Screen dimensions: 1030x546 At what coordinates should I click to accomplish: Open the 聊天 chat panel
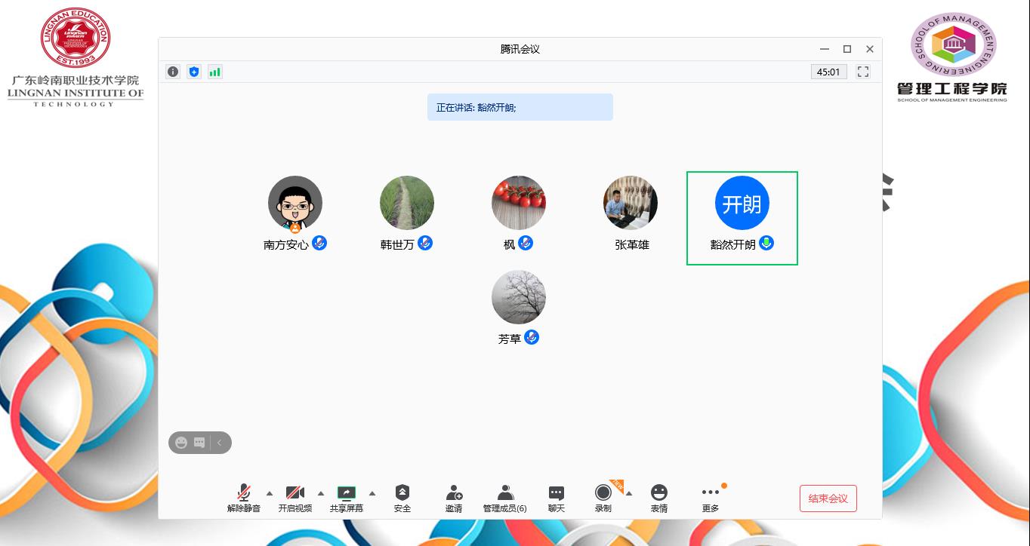coord(557,498)
